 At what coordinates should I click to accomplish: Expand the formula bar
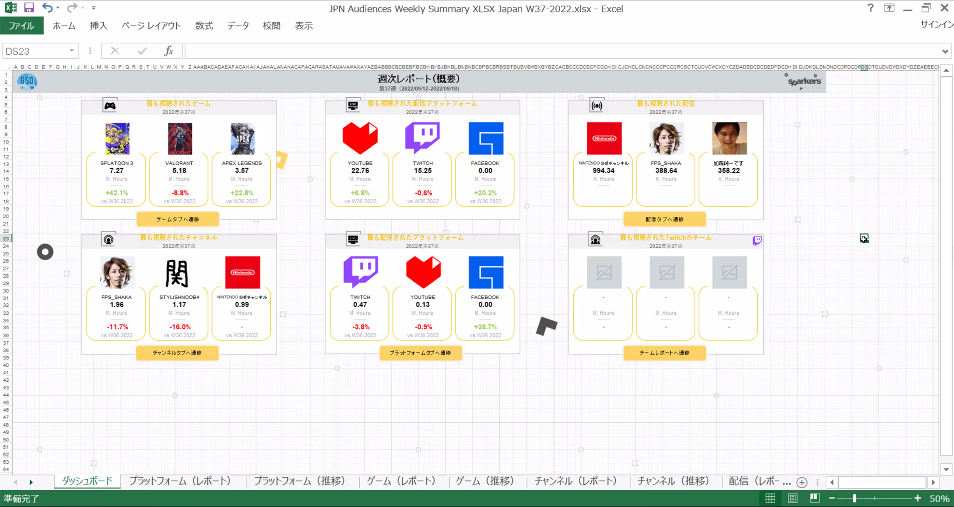pos(945,51)
